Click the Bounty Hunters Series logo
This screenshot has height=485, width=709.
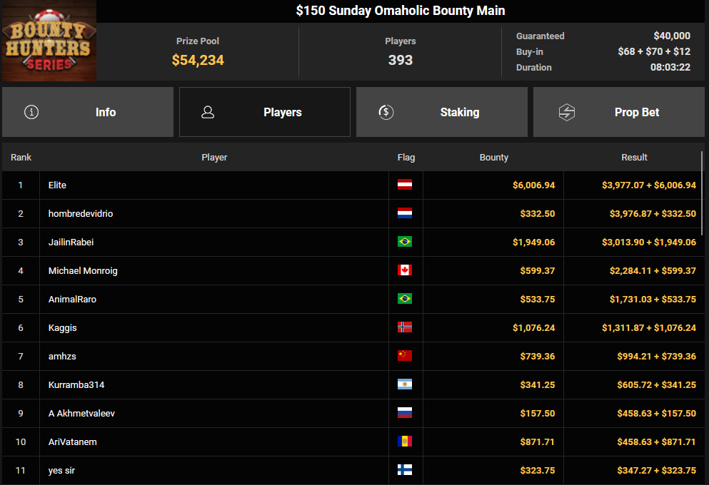49,41
